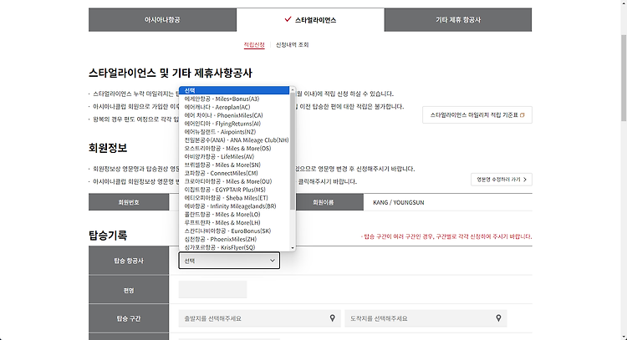Click the 회원번호 header cell
The width and height of the screenshot is (627, 340).
[129, 202]
